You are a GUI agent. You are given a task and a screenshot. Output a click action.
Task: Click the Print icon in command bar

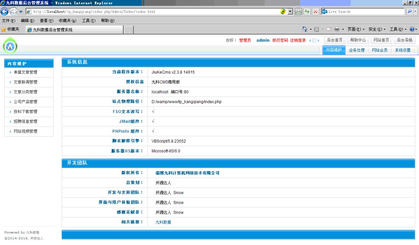pyautogui.click(x=337, y=29)
